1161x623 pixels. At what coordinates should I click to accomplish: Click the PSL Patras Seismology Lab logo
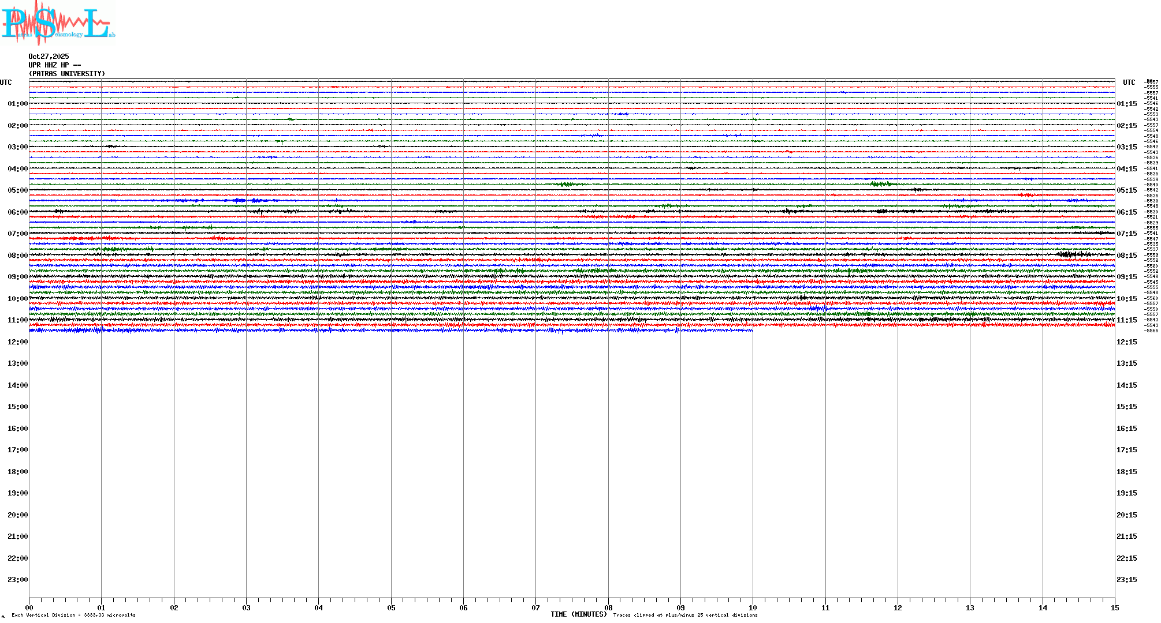pos(58,23)
